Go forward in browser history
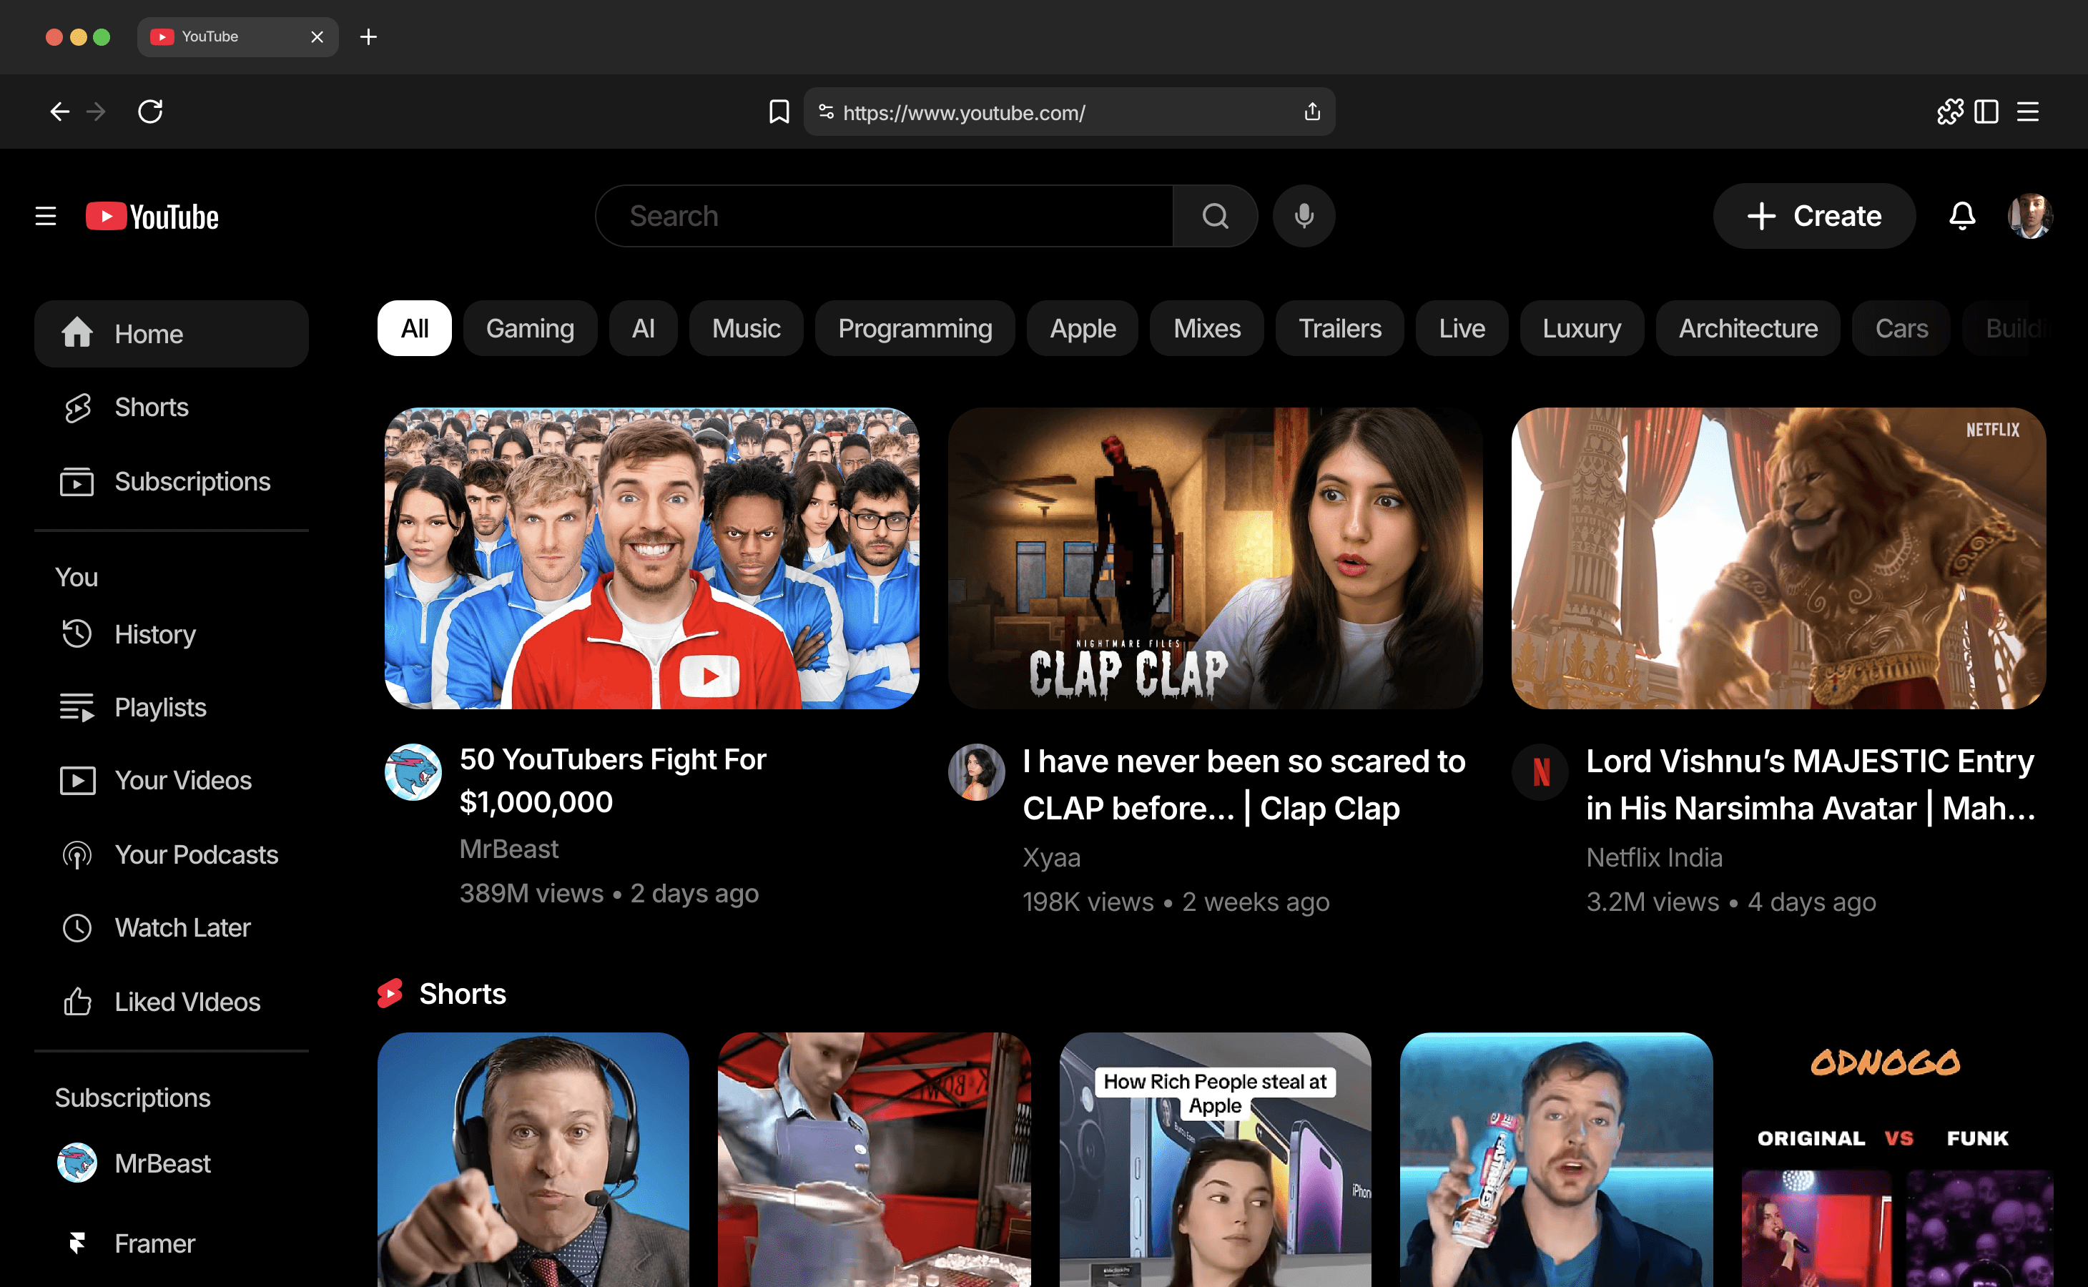 click(x=97, y=112)
